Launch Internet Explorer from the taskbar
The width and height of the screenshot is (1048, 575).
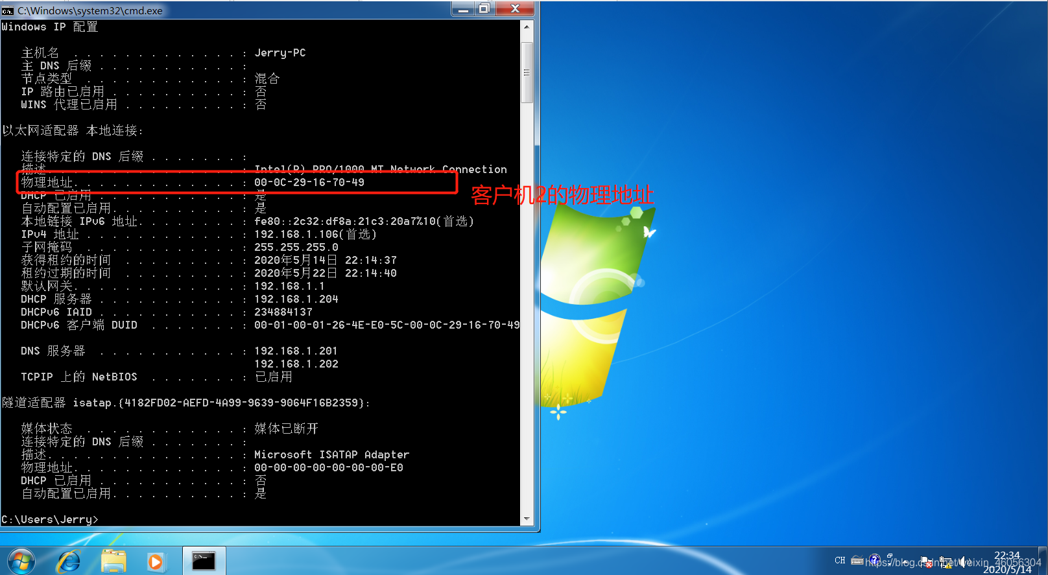[x=68, y=561]
